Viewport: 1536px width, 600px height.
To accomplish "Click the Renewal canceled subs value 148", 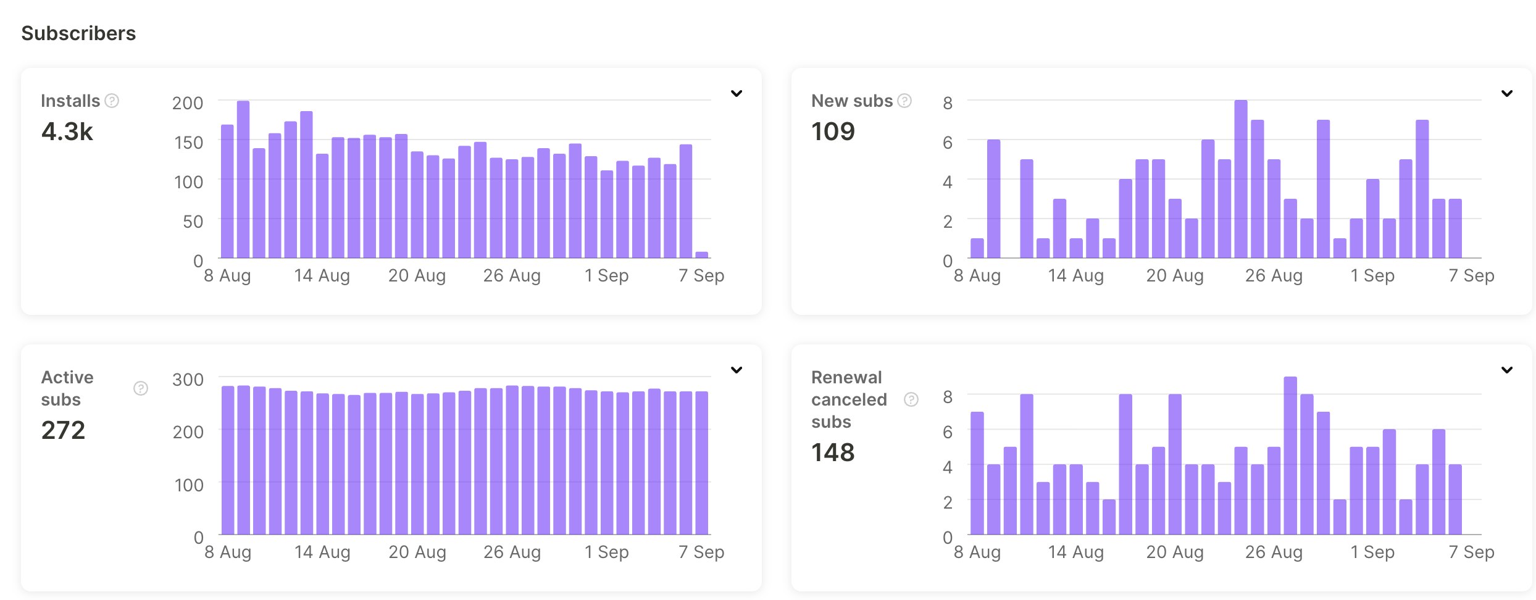I will click(x=833, y=452).
